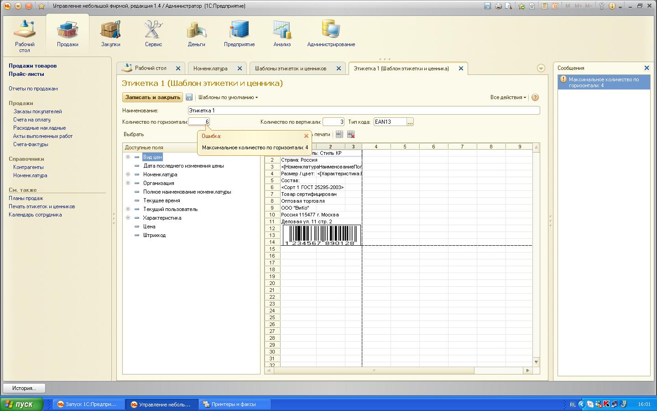Open the Закупки section
Screen dimensions: 657x411
coord(110,34)
